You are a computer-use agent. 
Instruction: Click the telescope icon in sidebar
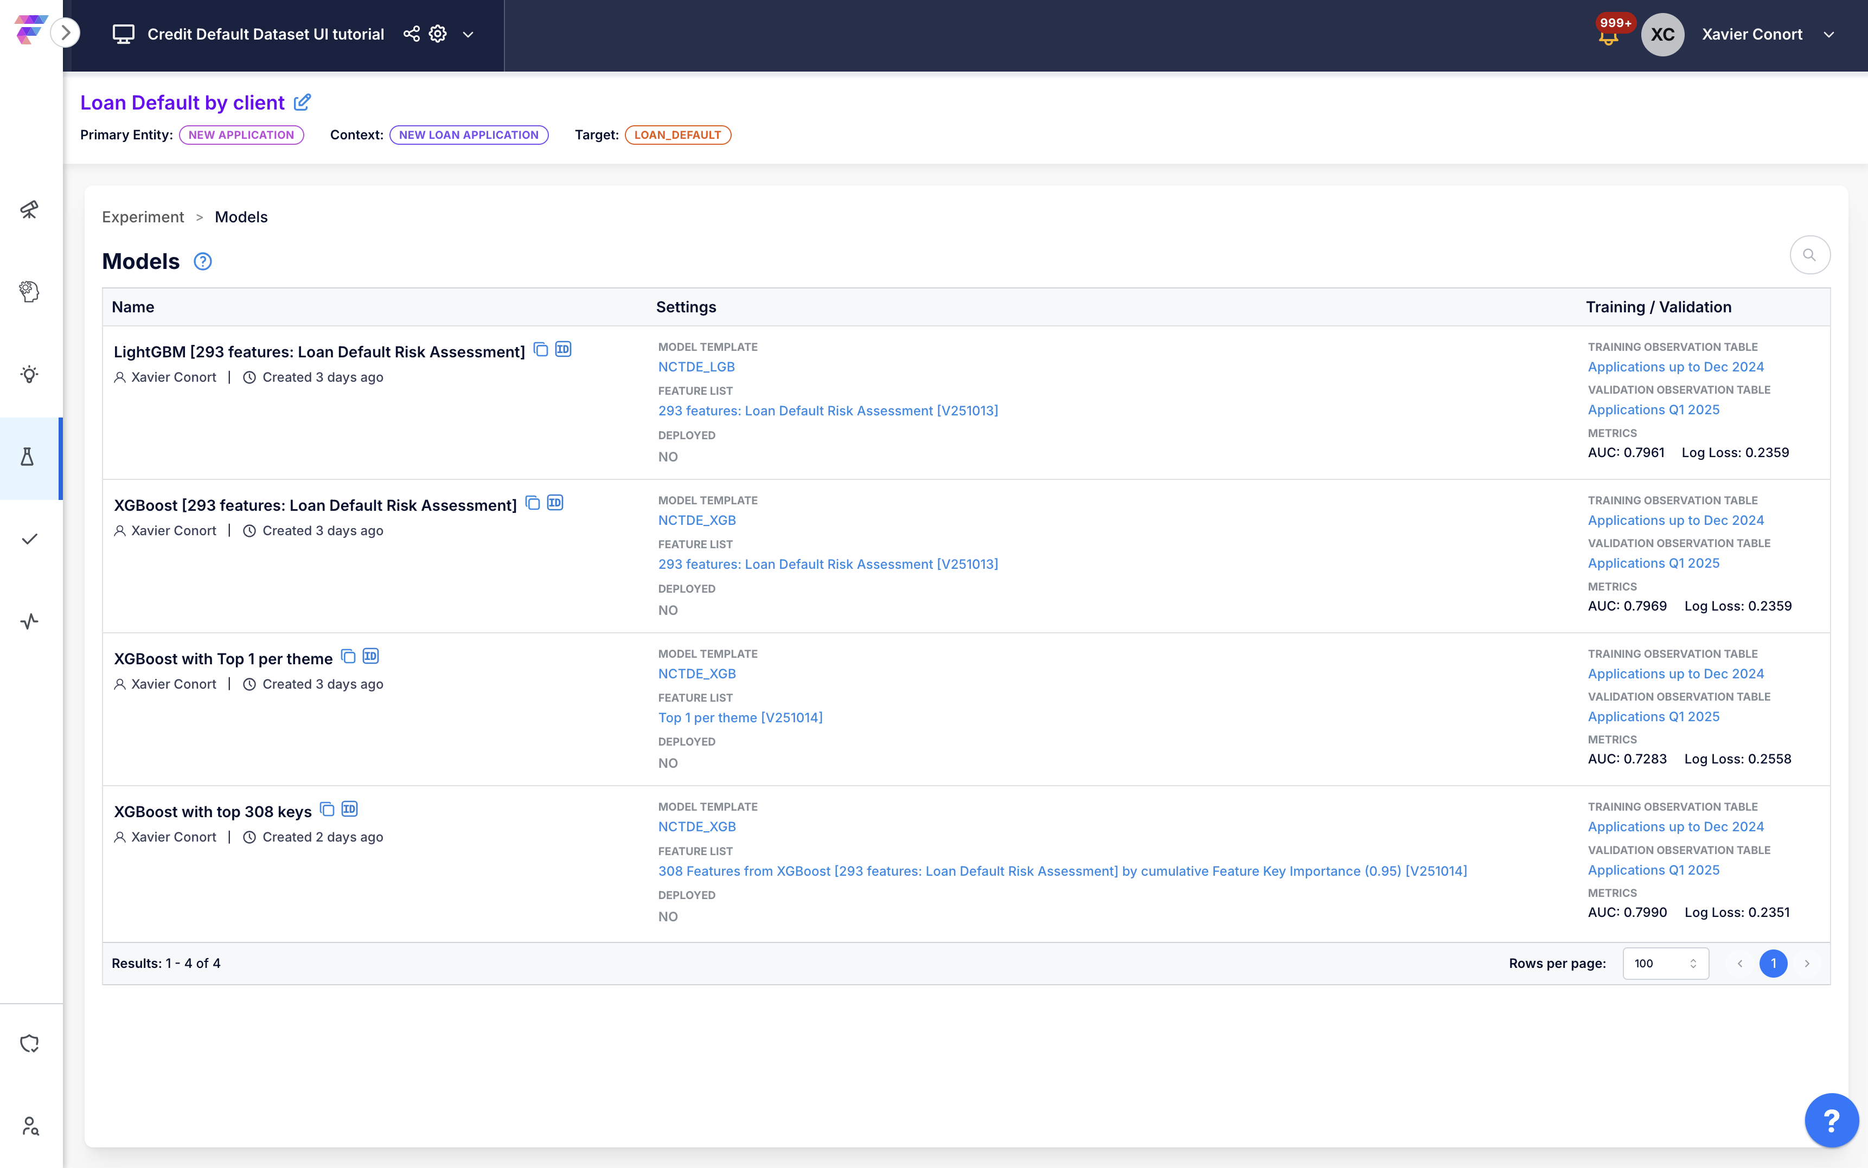(x=29, y=210)
